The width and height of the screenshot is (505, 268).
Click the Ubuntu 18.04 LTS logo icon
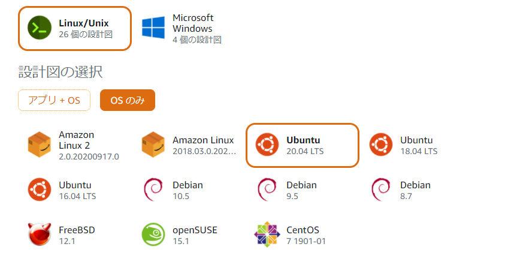click(381, 144)
